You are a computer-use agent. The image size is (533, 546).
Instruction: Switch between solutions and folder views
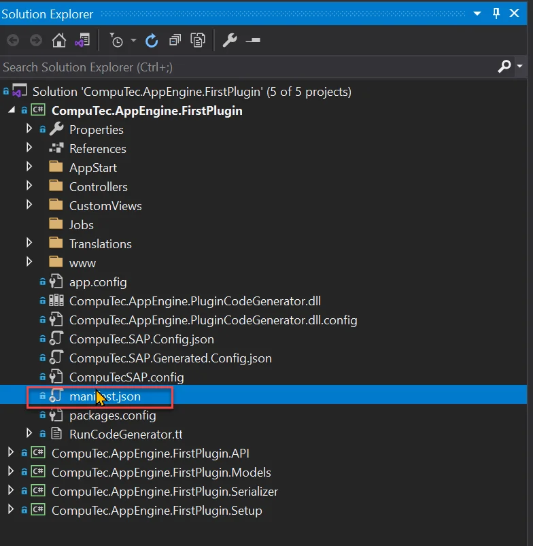[x=82, y=41]
